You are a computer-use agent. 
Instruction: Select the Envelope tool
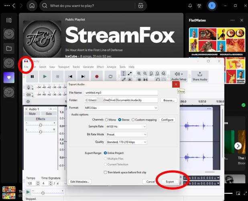tap(130, 74)
